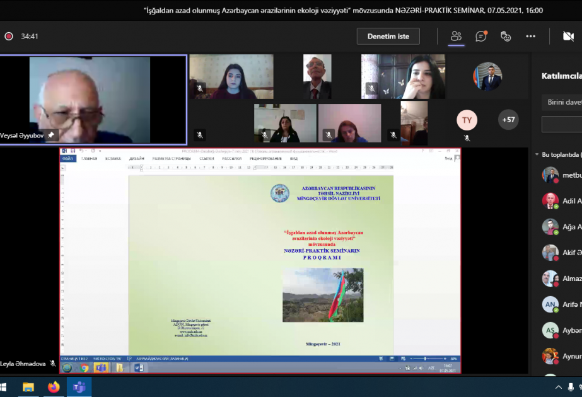Open the participants panel icon
This screenshot has height=397, width=582.
click(x=456, y=37)
